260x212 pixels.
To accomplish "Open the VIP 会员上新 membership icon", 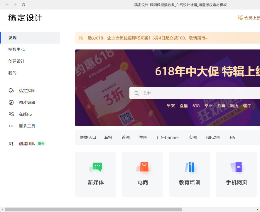I will 240,18.
